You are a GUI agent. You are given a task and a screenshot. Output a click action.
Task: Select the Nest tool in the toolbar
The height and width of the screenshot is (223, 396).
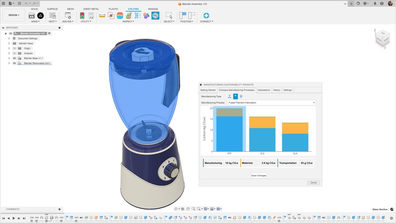pos(52,15)
